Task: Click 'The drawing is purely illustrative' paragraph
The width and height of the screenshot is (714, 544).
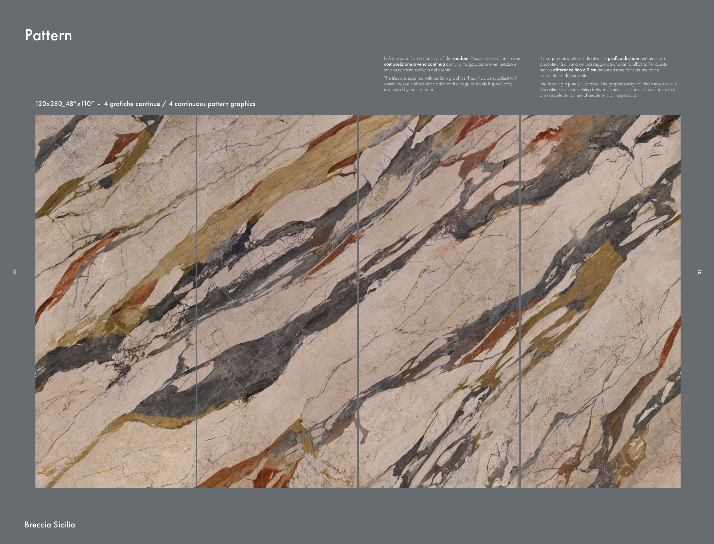Action: click(x=607, y=90)
